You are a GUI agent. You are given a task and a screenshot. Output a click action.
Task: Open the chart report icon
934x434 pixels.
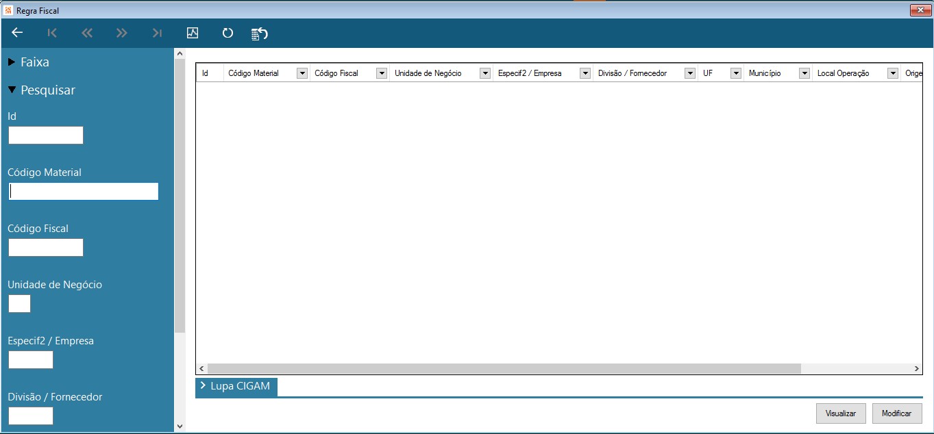193,33
